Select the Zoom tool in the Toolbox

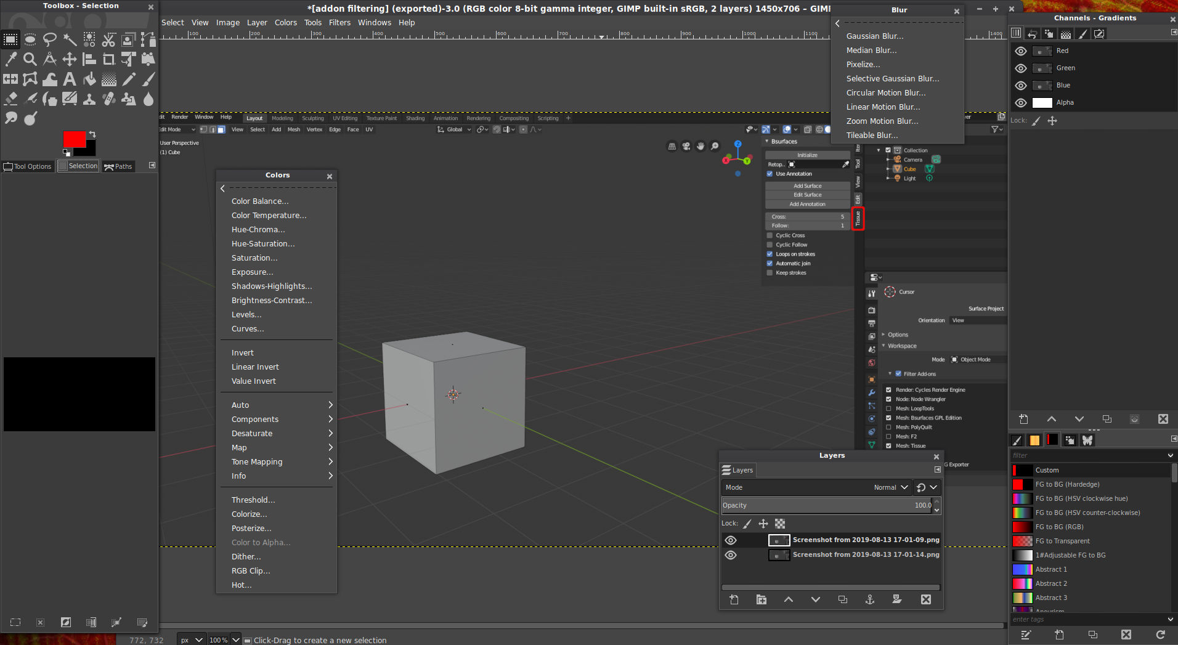[x=30, y=59]
